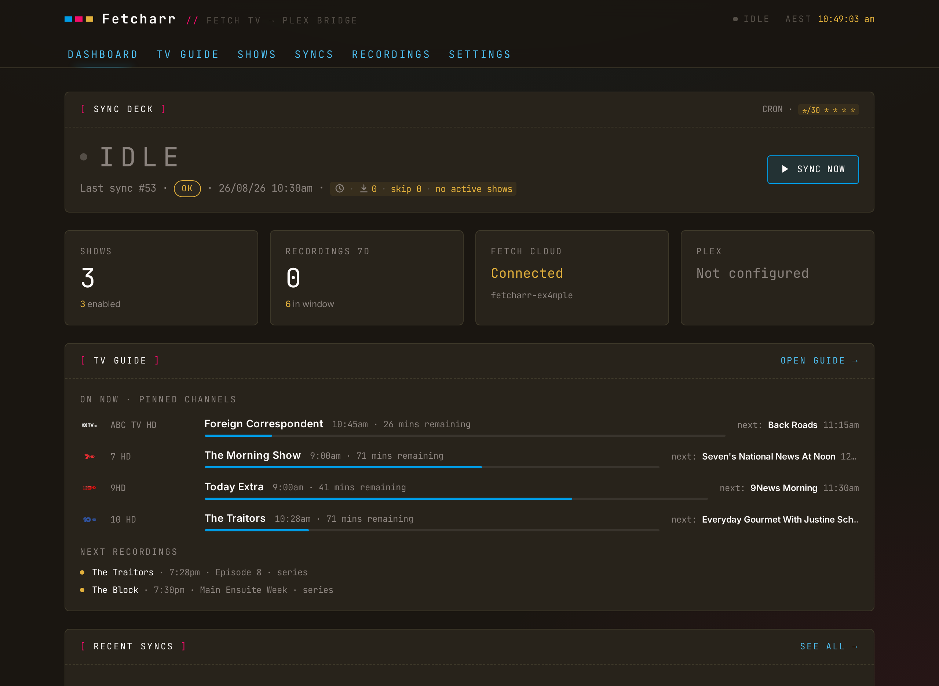
Task: Click the '6 in window' recordings text
Action: (x=310, y=304)
